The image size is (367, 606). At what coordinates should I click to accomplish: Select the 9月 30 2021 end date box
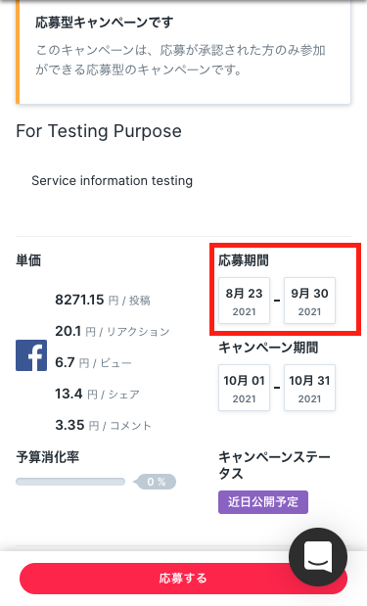[x=309, y=301]
